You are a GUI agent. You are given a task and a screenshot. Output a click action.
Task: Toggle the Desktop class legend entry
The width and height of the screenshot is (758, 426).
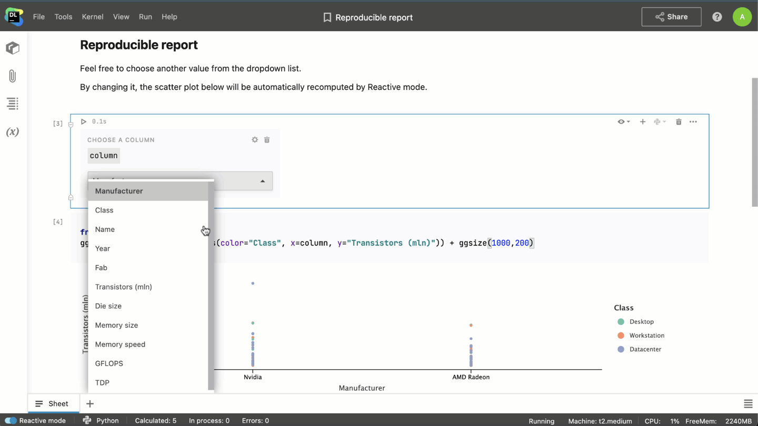[x=641, y=322]
